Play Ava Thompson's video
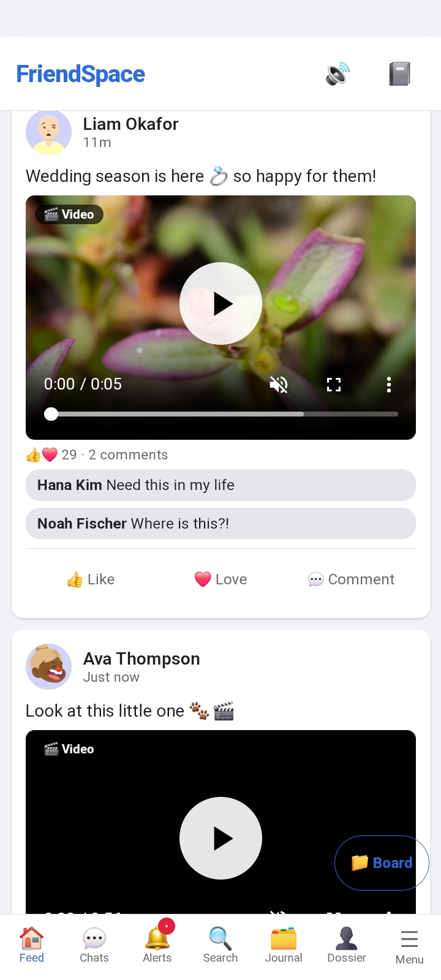441x980 pixels. [x=221, y=838]
